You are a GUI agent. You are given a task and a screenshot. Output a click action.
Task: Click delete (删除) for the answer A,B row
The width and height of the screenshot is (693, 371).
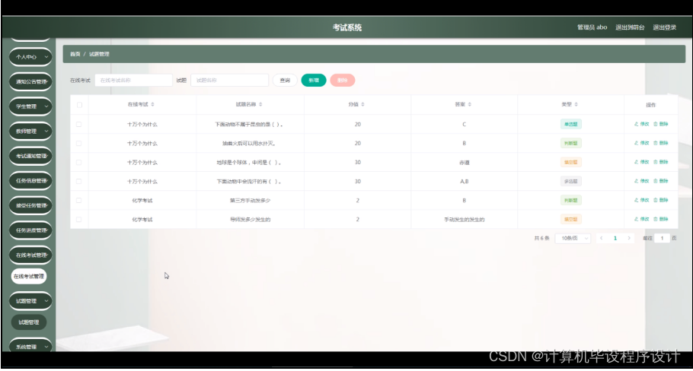point(661,181)
